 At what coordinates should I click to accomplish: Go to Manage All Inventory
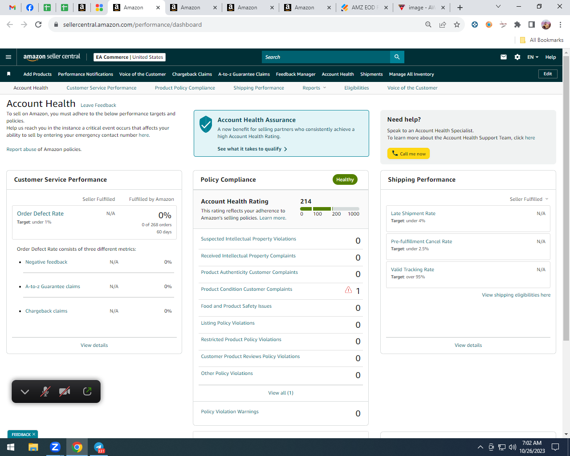tap(411, 74)
